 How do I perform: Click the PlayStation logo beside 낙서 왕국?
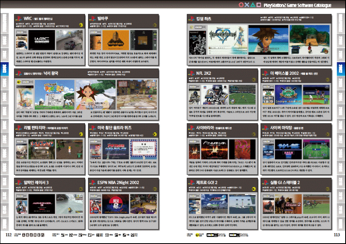[x=19, y=73]
